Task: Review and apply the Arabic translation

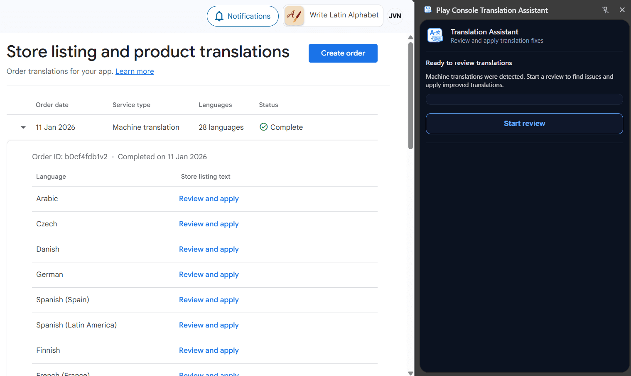Action: (209, 199)
